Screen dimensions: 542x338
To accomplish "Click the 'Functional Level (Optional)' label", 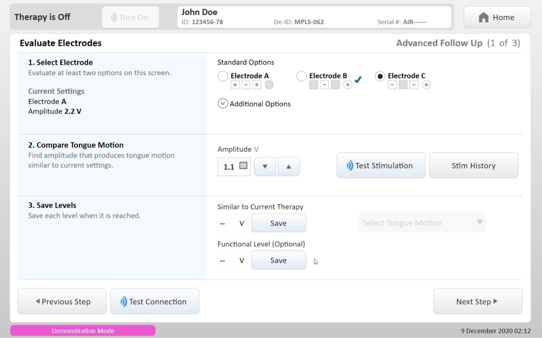I will (x=261, y=244).
